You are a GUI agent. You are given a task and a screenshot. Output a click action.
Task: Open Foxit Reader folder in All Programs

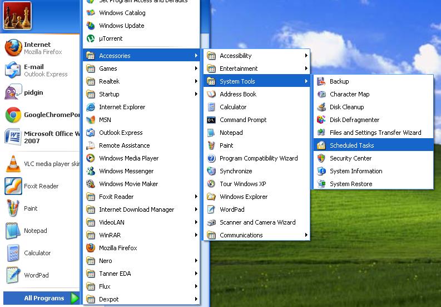coord(141,197)
